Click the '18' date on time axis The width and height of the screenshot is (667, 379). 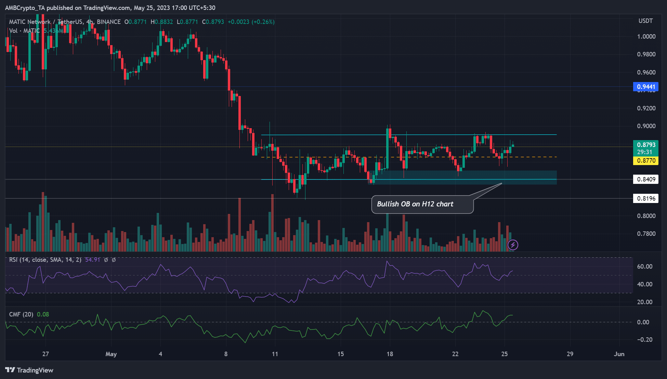point(390,354)
